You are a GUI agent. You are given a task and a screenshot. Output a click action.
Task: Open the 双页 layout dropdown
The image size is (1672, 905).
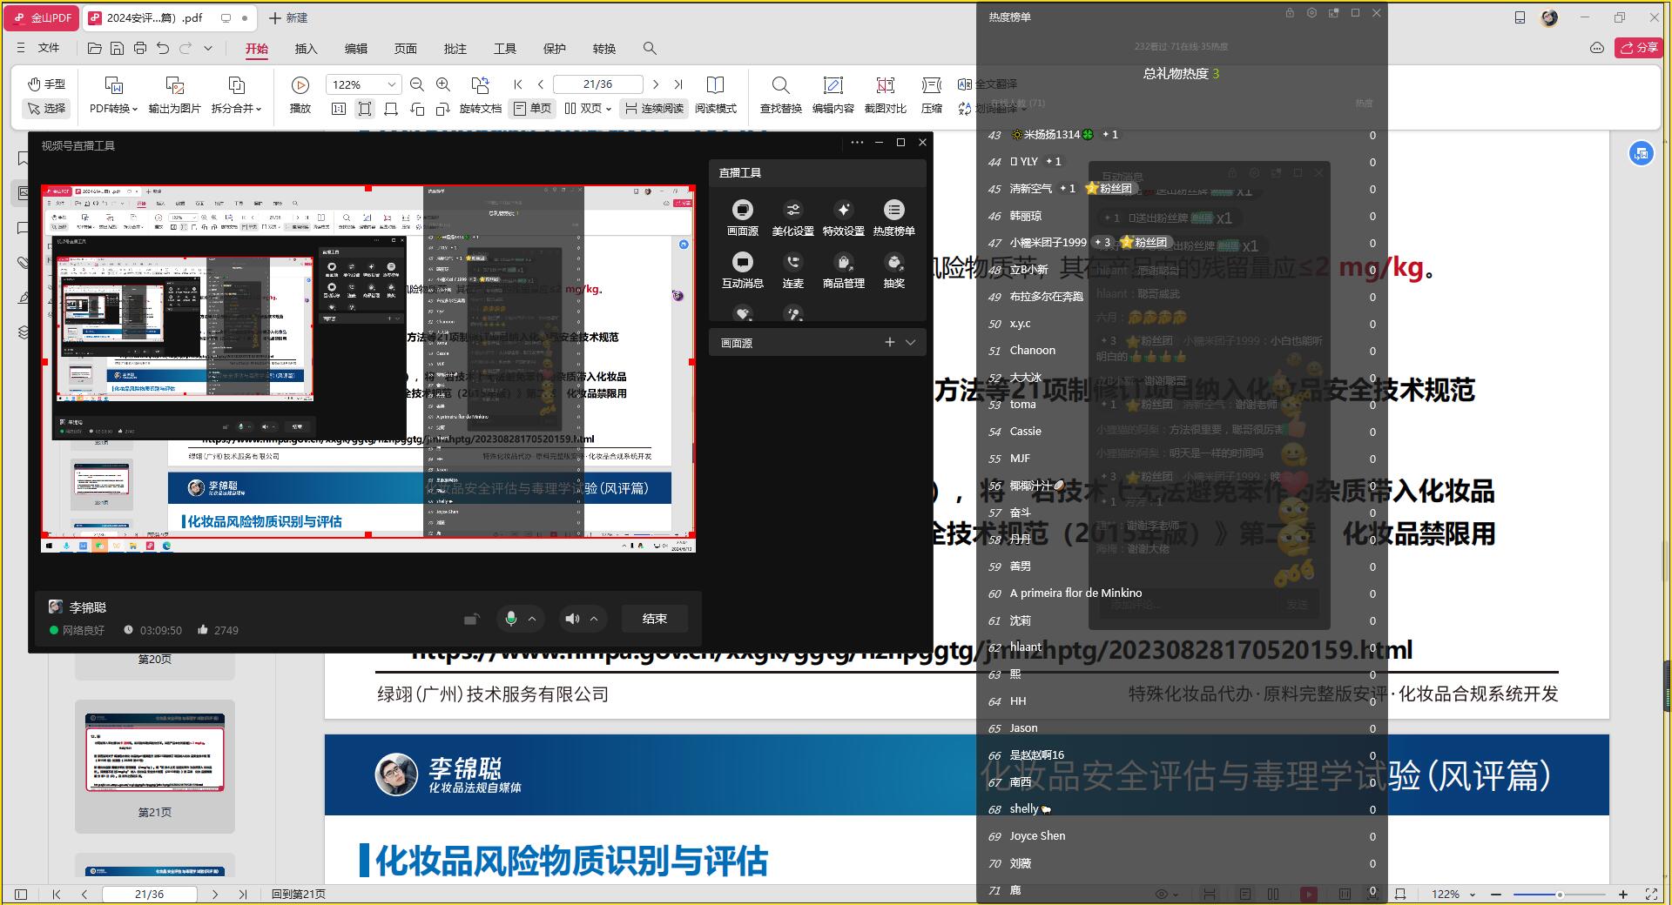tap(588, 109)
